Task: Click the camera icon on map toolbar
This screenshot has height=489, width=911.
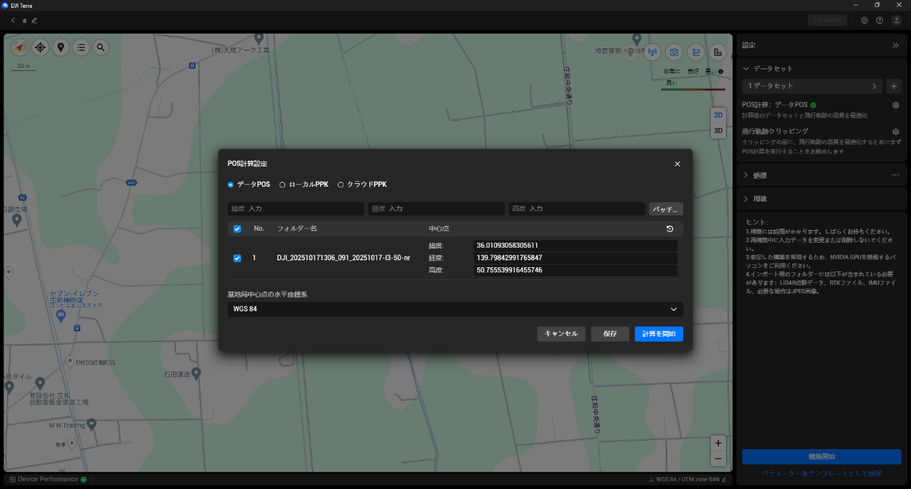Action: tap(674, 52)
